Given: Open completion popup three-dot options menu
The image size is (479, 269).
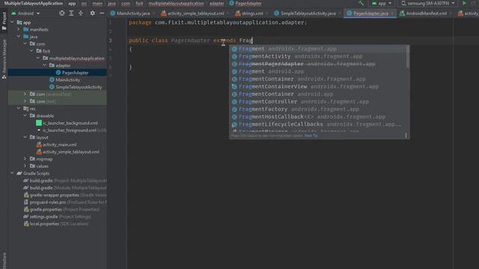Looking at the screenshot, I should (x=406, y=135).
